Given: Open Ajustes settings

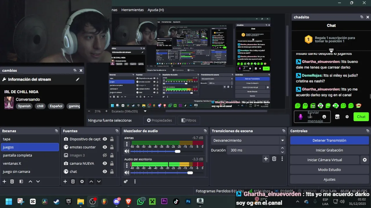Looking at the screenshot, I should (329, 179).
